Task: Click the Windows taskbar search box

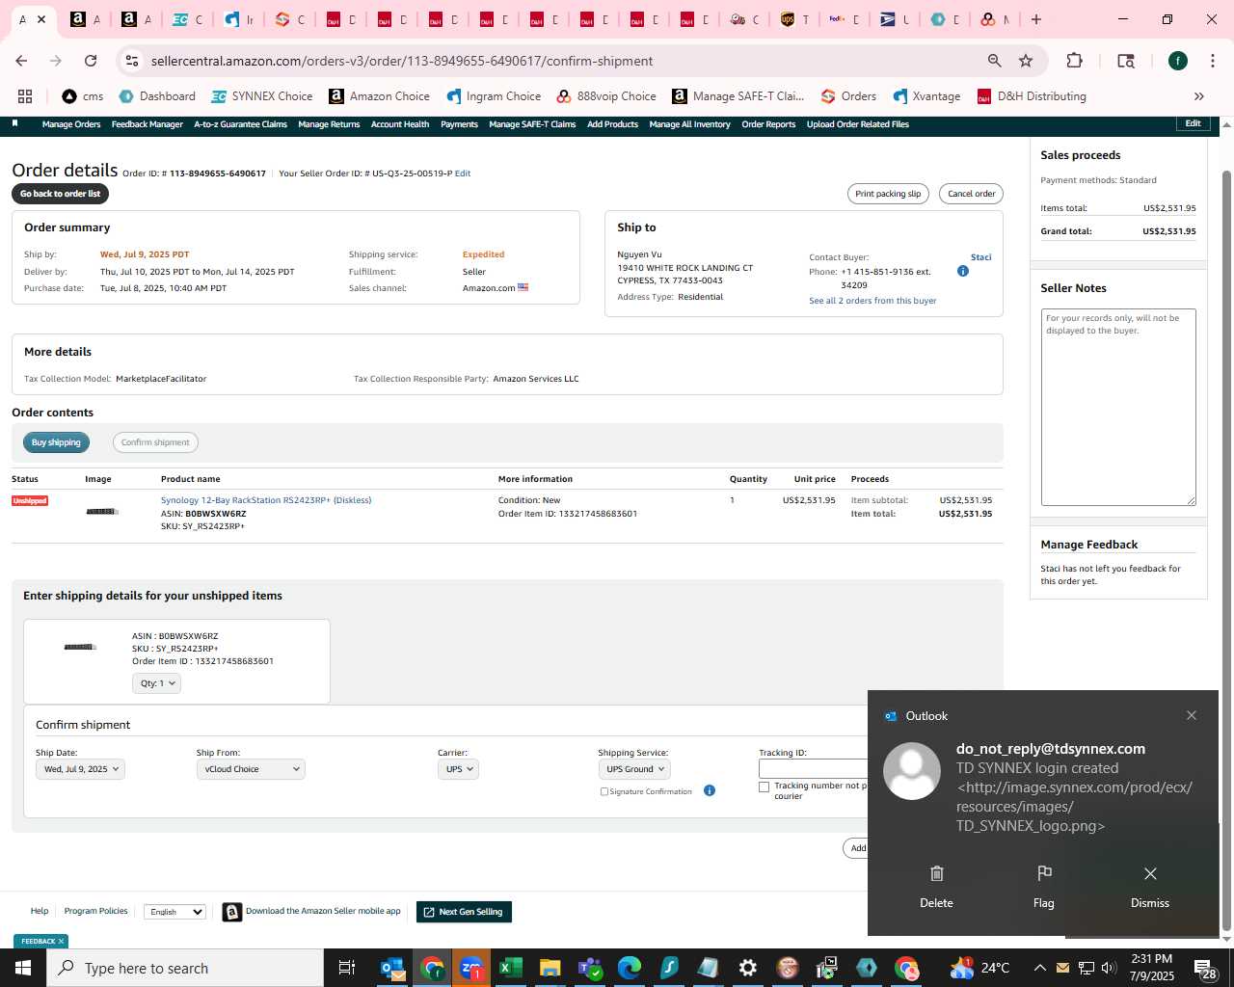Action: click(x=185, y=968)
